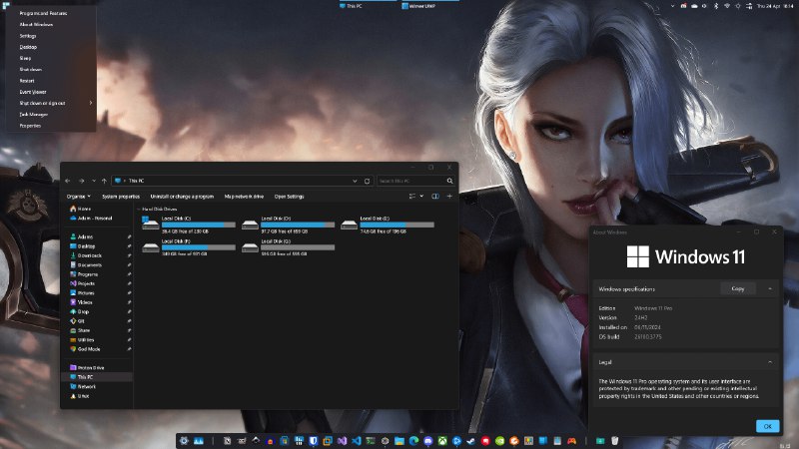
Task: Open Local Disk (E:) drive
Action: [388, 224]
